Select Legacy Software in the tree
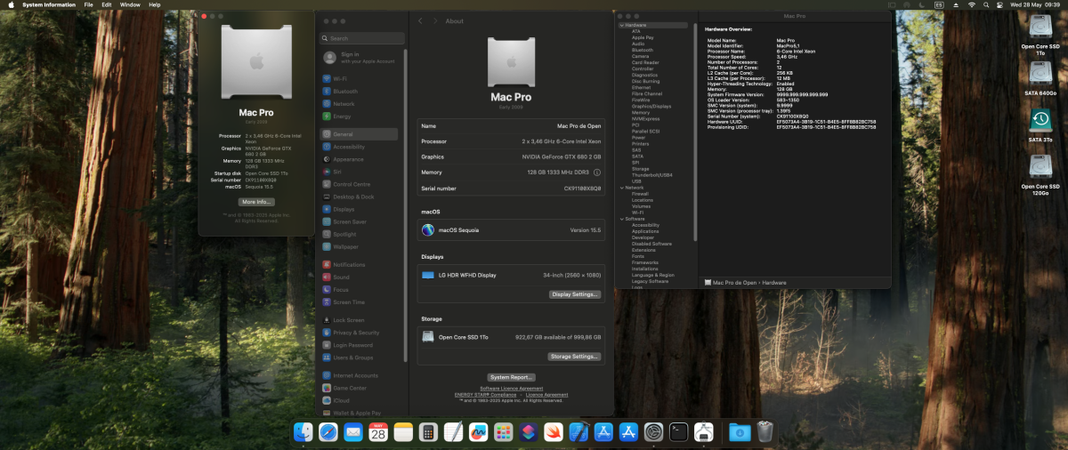Screen dimensions: 1068x450 [x=650, y=281]
